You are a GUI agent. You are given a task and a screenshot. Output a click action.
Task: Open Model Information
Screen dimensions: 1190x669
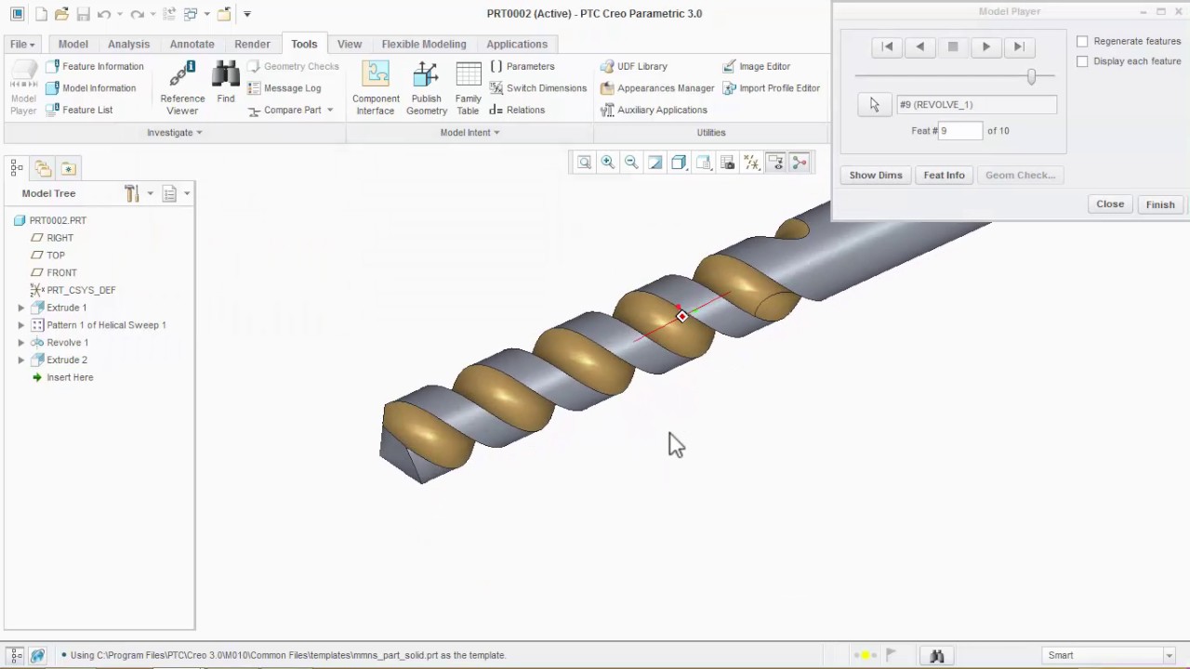coord(91,88)
